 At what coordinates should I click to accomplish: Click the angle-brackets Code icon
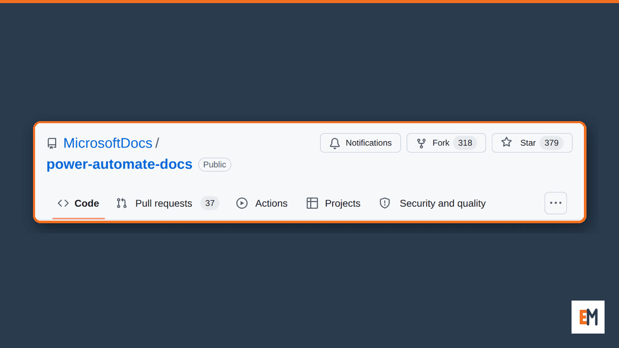(x=63, y=203)
